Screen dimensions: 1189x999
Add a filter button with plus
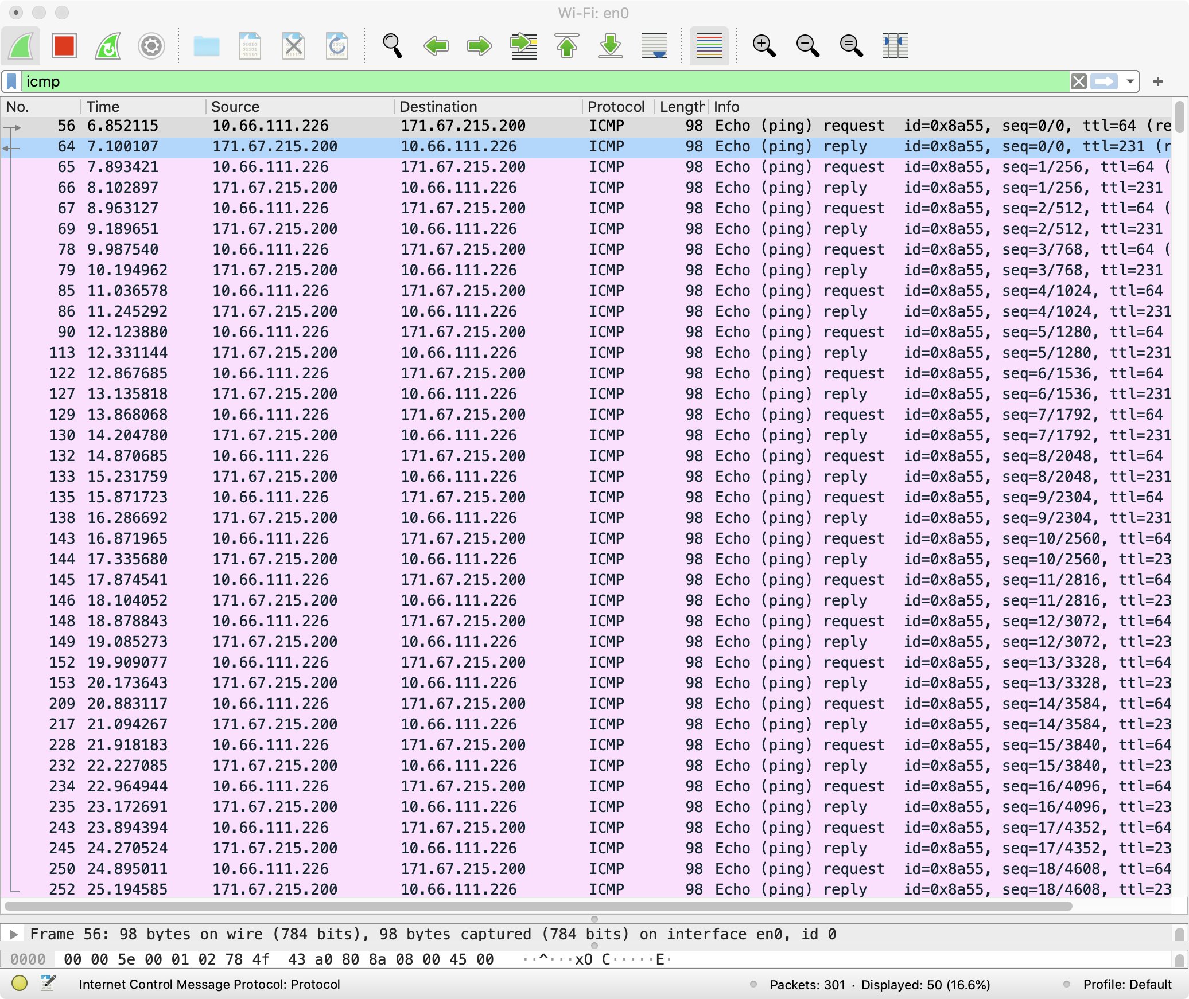(1158, 81)
